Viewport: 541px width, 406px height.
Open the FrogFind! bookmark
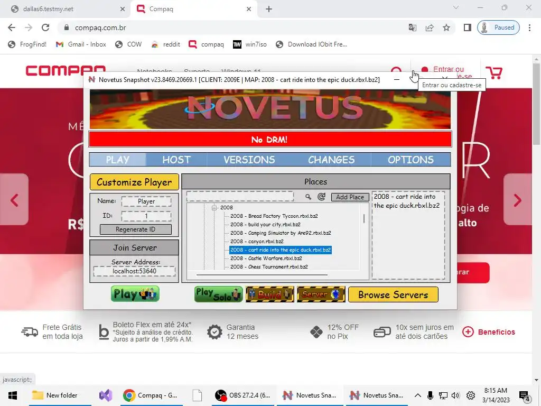(27, 44)
